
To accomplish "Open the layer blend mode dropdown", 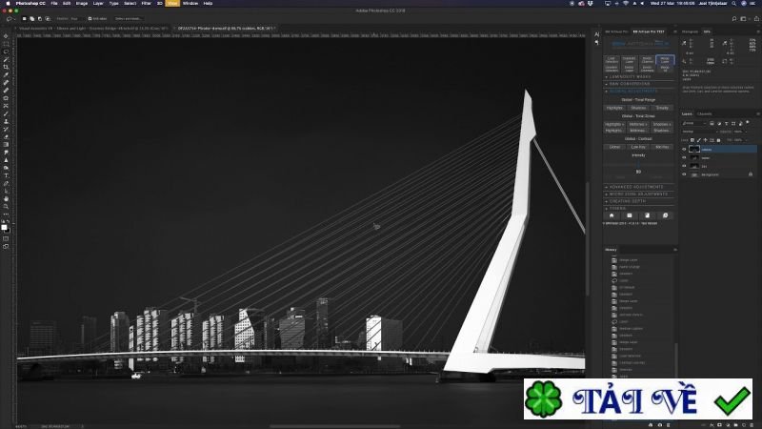I will 699,132.
